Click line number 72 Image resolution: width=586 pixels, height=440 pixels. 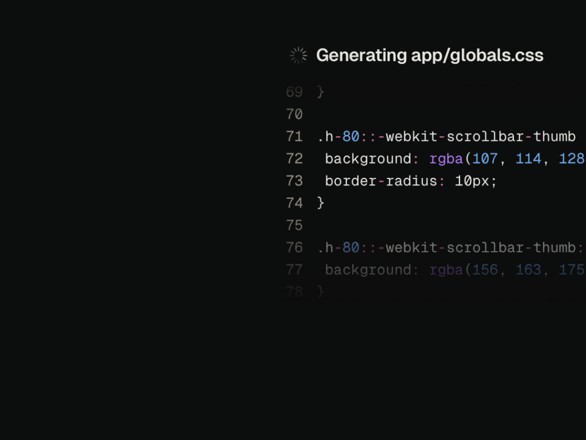tap(294, 158)
